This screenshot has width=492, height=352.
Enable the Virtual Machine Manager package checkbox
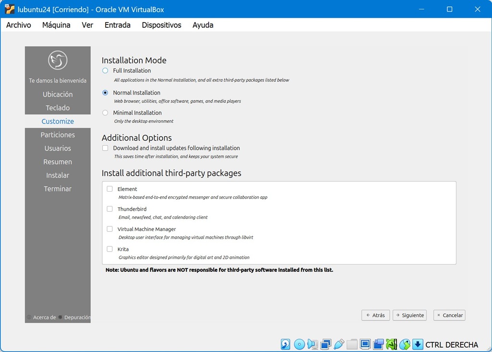[110, 229]
